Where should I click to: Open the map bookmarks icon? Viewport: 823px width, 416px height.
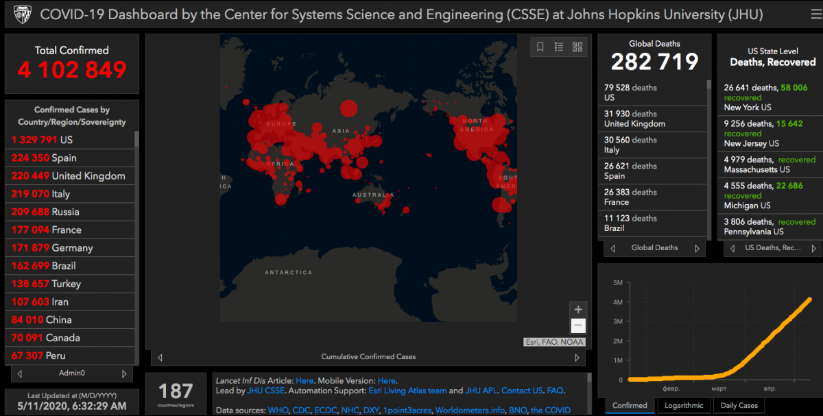click(x=540, y=47)
